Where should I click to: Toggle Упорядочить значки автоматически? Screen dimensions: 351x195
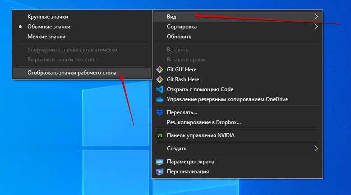tap(82, 50)
